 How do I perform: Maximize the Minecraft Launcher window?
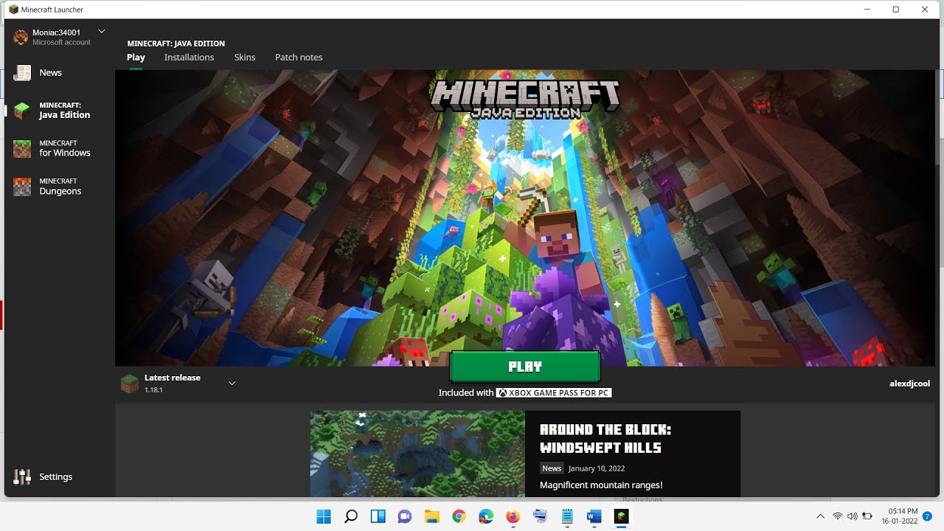[x=895, y=10]
